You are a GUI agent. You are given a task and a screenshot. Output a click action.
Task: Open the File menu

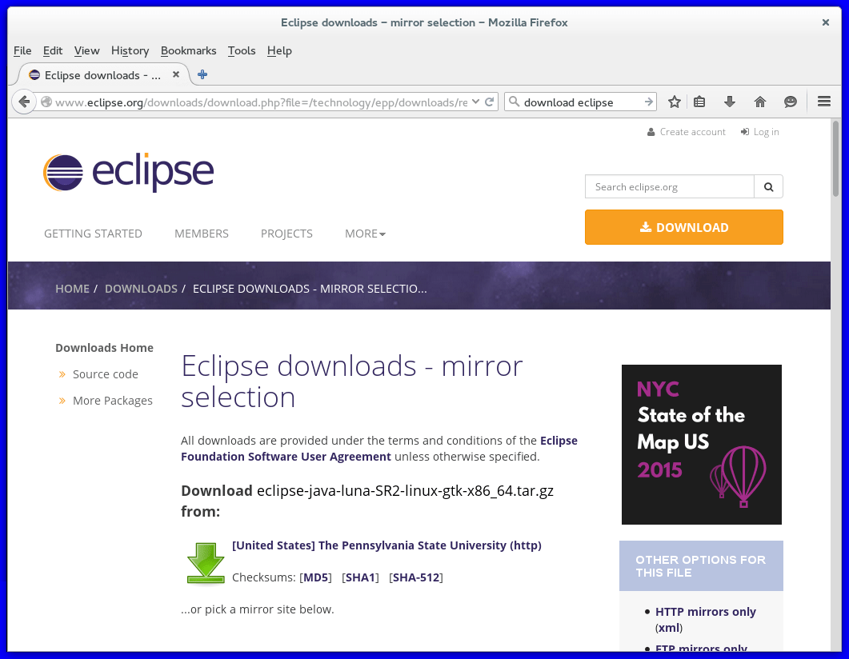click(x=22, y=50)
